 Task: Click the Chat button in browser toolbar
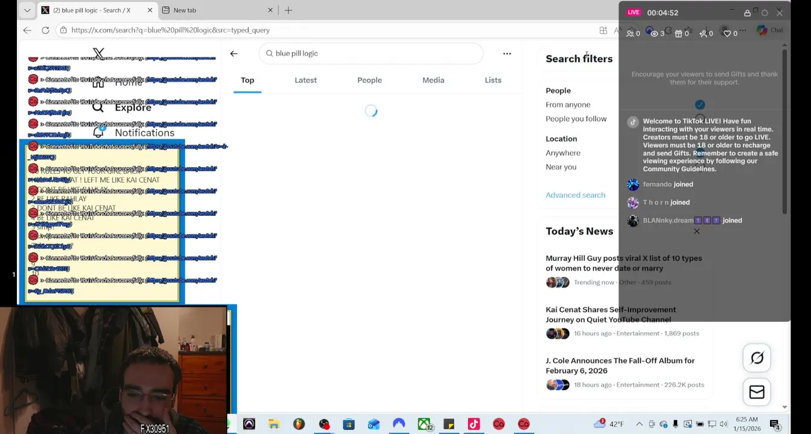769,30
